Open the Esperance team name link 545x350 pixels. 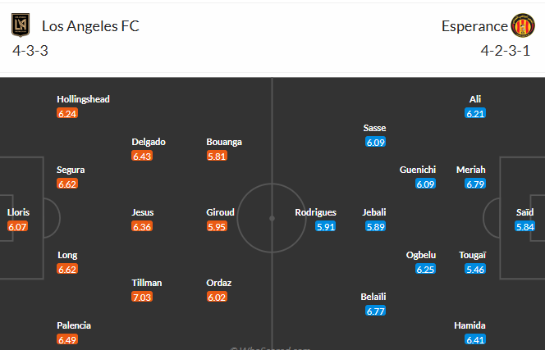474,26
